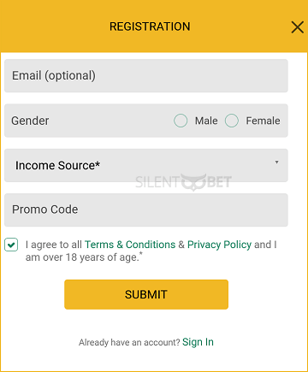Uncheck the terms agreement checkbox
The height and width of the screenshot is (372, 308).
click(11, 245)
